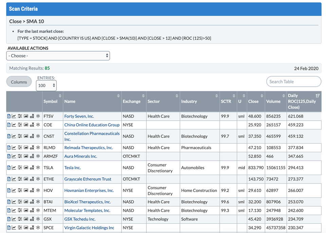
Task: Open the snowflake seasonality icon for SPCE
Action: (x=38, y=228)
